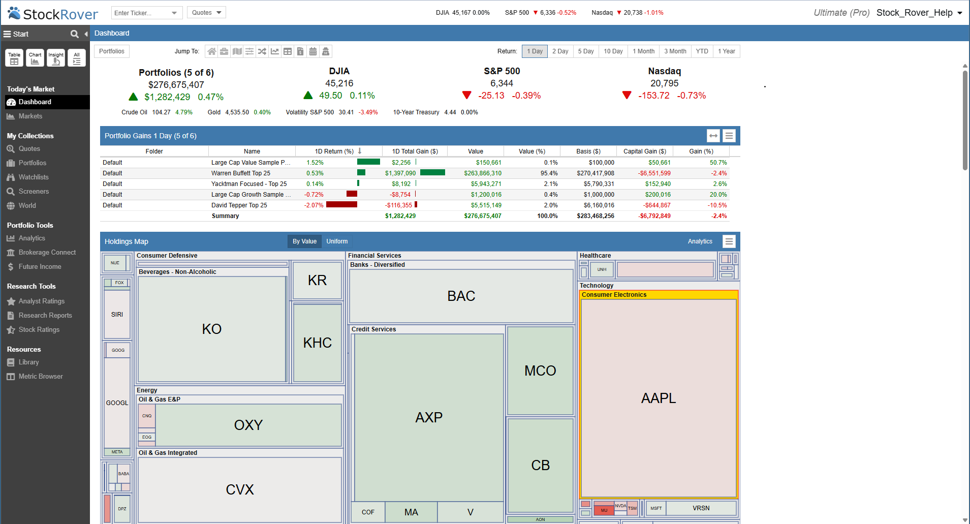Select the Warren Buffett Top 25 row

pos(415,173)
